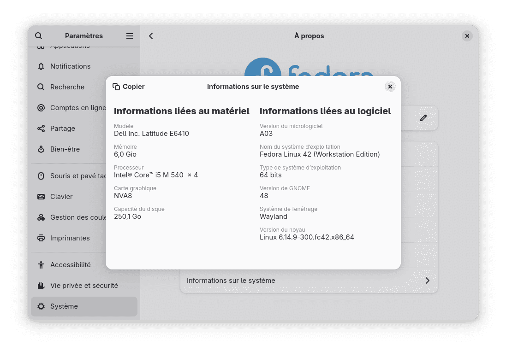Viewport: 506px width, 351px height.
Task: Click the heading "Informations liées au matériel"
Action: [182, 111]
